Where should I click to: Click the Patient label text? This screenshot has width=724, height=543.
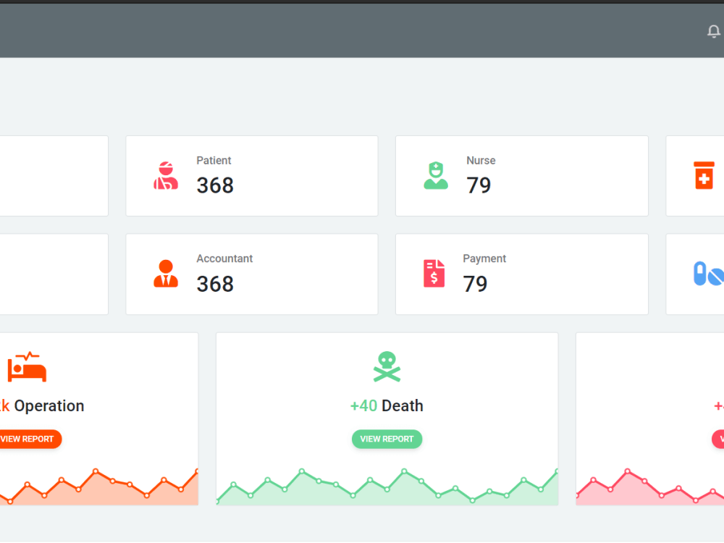pyautogui.click(x=214, y=161)
